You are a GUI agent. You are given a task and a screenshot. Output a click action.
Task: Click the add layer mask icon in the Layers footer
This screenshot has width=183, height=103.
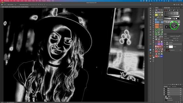[173, 84]
